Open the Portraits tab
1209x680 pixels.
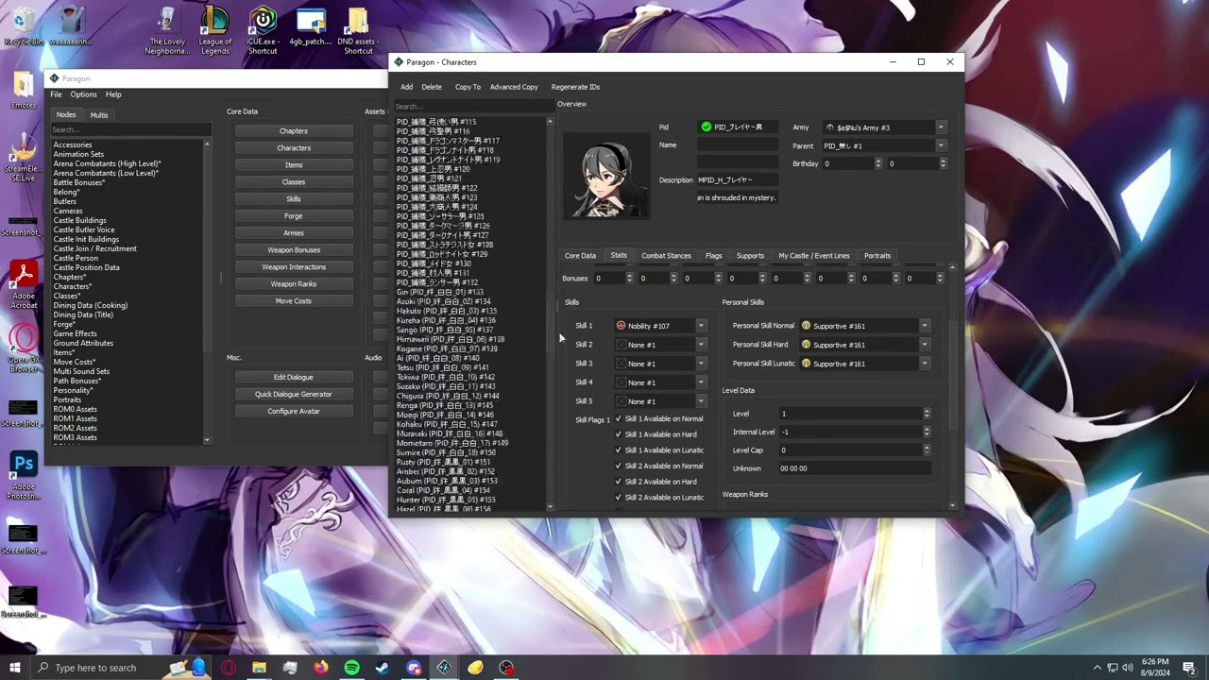click(x=877, y=256)
